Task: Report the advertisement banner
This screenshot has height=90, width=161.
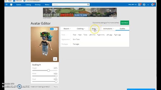Action: [x=115, y=18]
